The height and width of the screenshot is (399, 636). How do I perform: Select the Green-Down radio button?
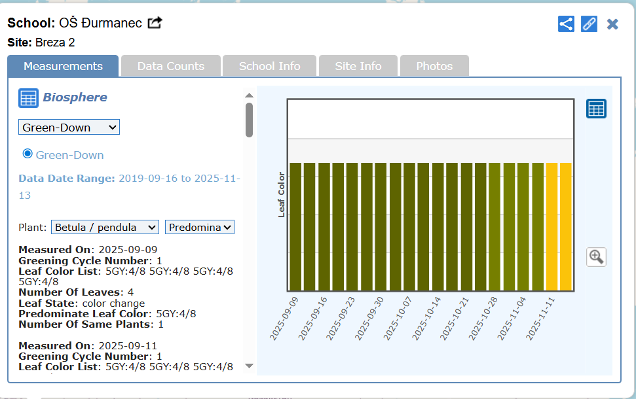click(28, 154)
